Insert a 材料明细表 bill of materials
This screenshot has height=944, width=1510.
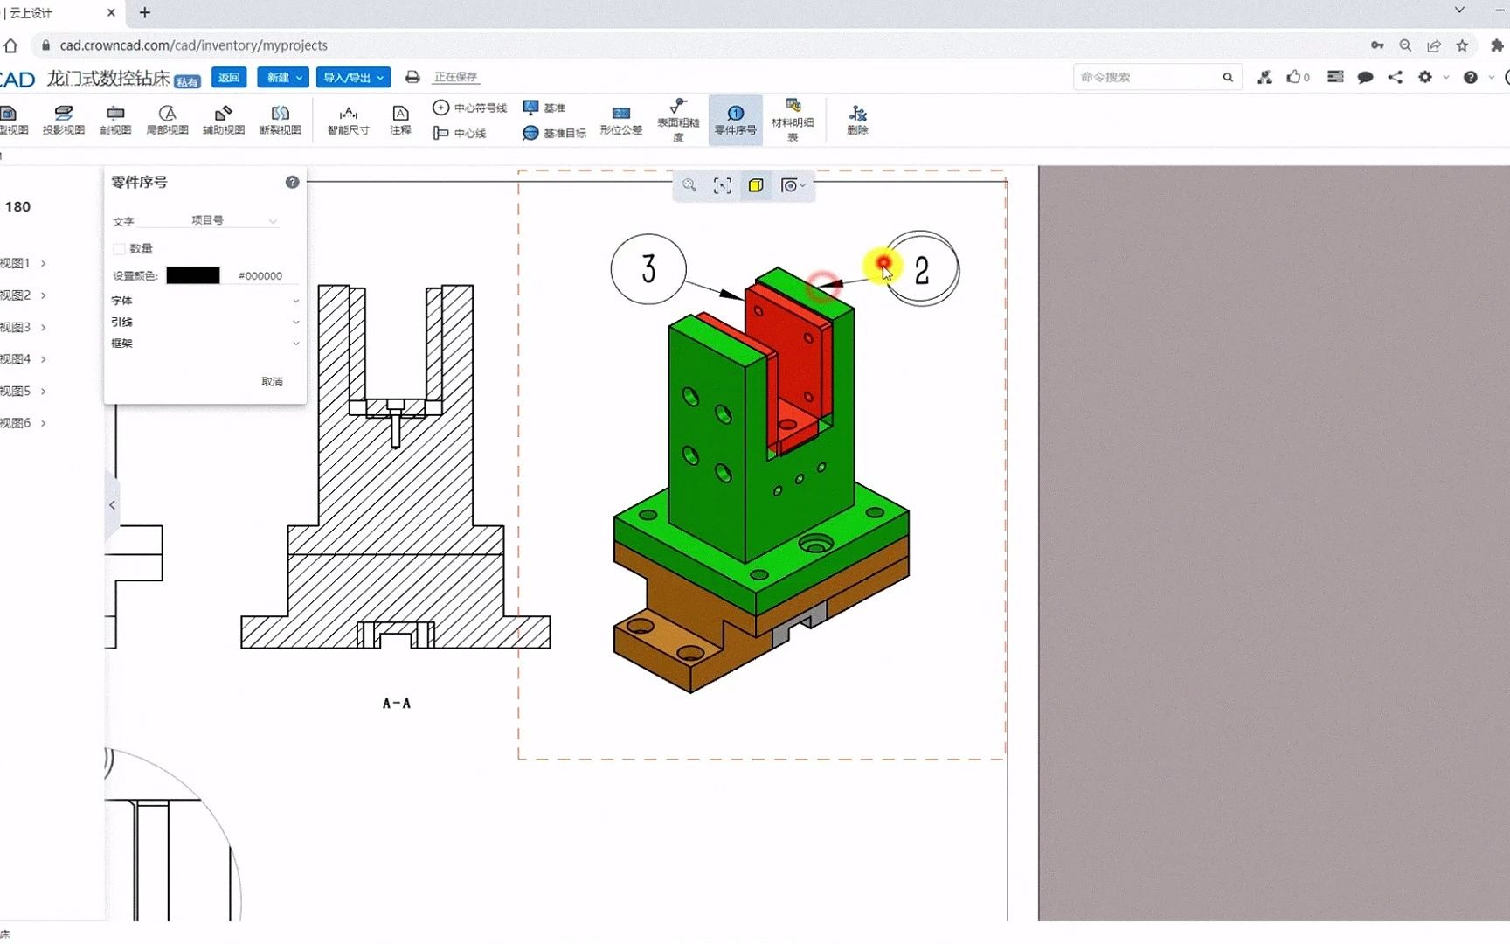792,120
